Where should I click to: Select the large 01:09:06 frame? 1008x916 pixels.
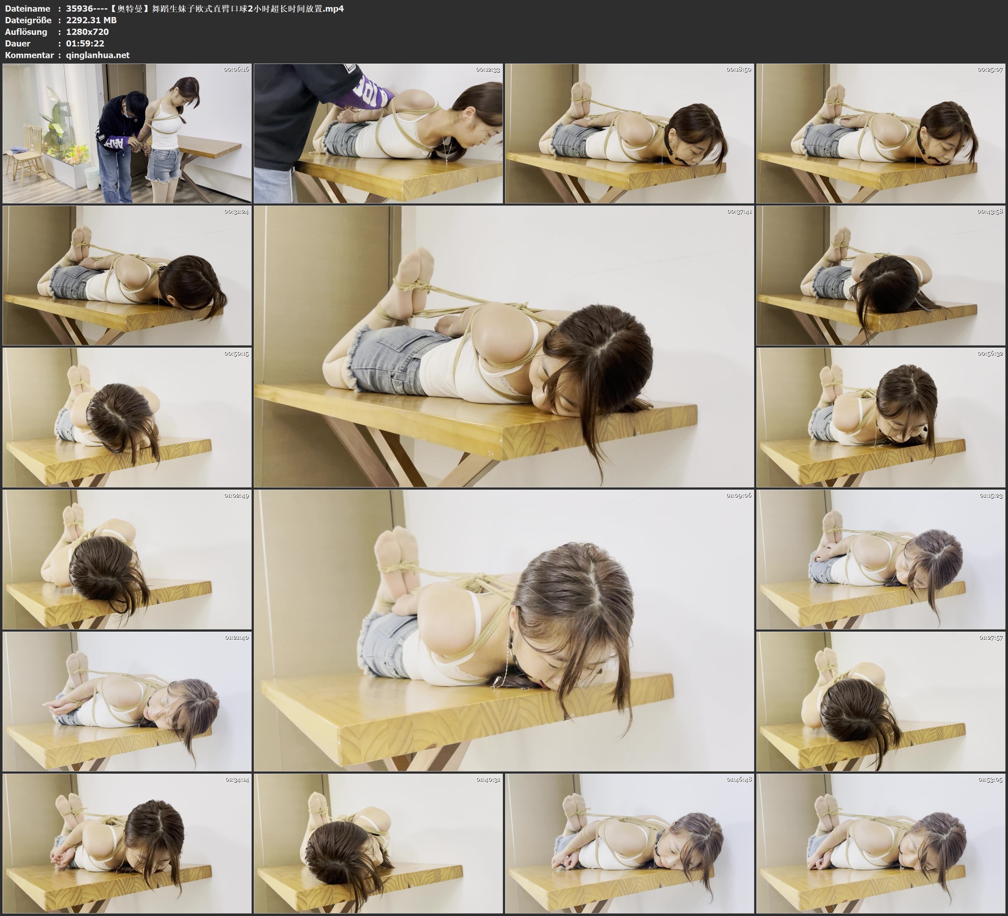click(503, 630)
